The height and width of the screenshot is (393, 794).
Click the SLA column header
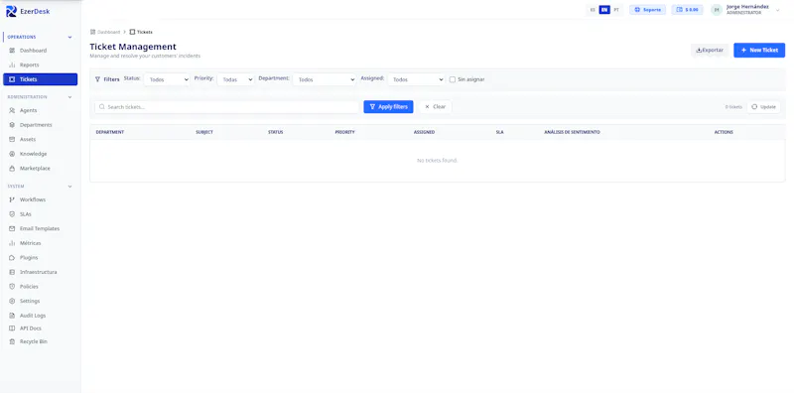click(x=500, y=132)
